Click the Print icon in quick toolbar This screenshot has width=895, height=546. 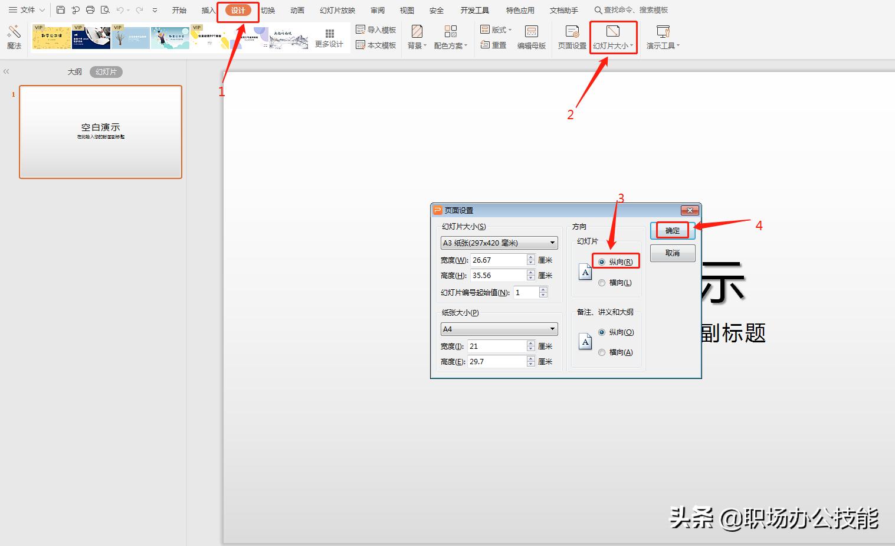pos(90,10)
